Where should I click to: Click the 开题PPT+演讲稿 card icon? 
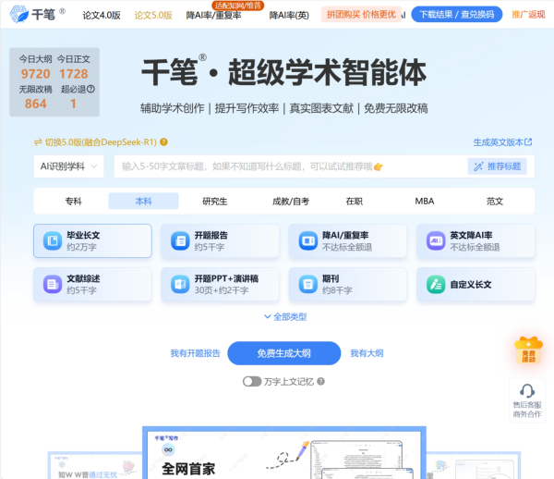click(180, 284)
